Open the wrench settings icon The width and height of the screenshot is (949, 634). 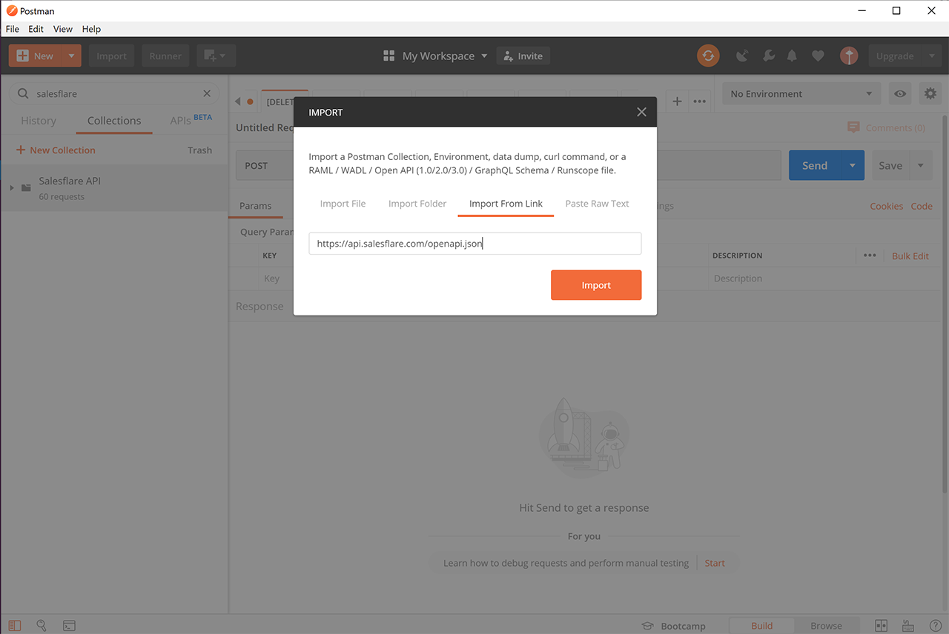pyautogui.click(x=769, y=56)
